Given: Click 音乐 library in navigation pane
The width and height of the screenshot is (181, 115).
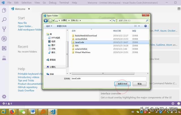Looking at the screenshot, I should tap(52, 52).
